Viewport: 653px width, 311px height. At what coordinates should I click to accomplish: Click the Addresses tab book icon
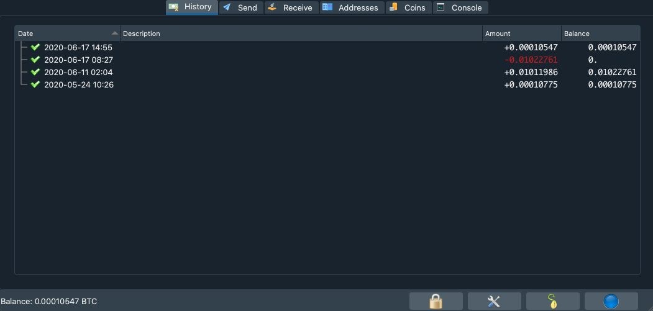[327, 7]
